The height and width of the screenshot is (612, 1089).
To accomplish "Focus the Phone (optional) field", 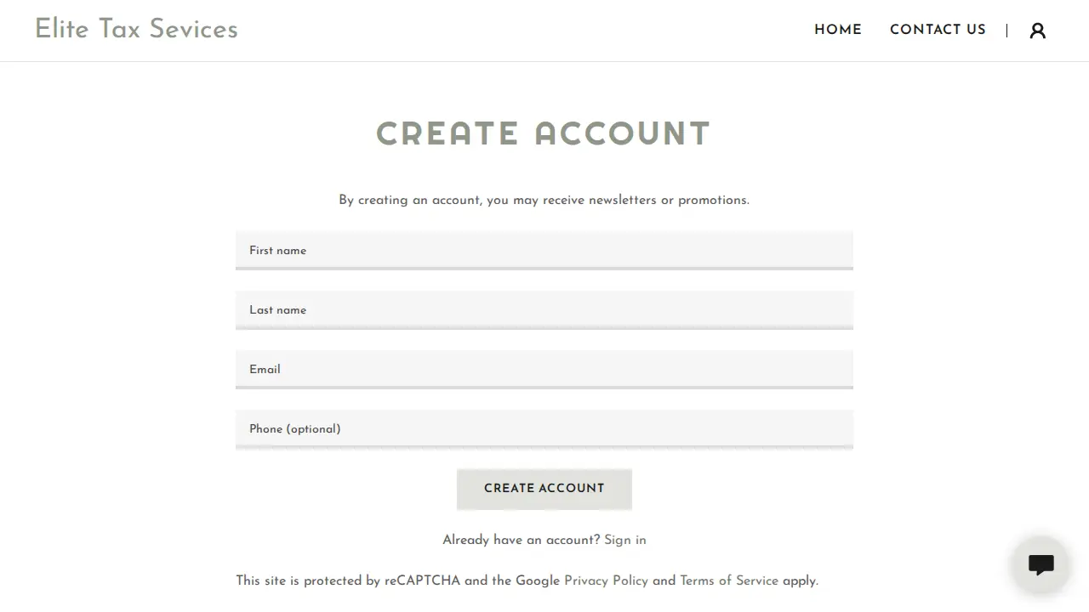I will (544, 429).
